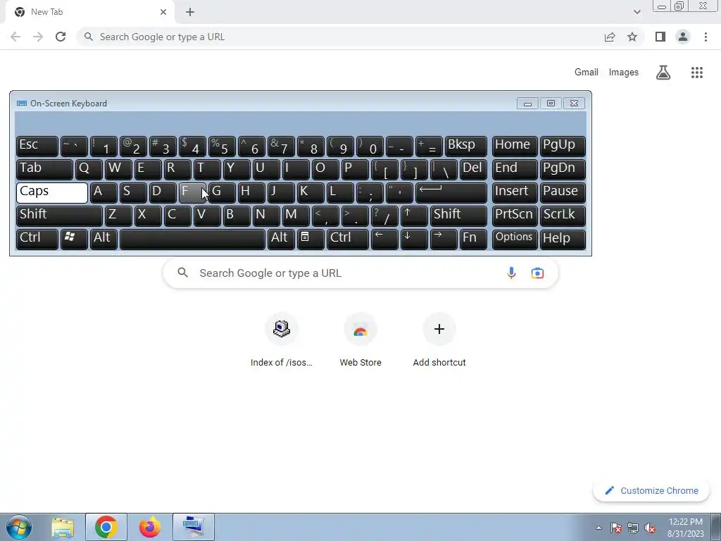Click the Home key
Screen dimensions: 721x541
(515, 147)
